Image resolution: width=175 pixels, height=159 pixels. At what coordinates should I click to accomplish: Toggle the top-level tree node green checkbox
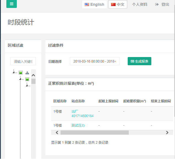pos(21,73)
